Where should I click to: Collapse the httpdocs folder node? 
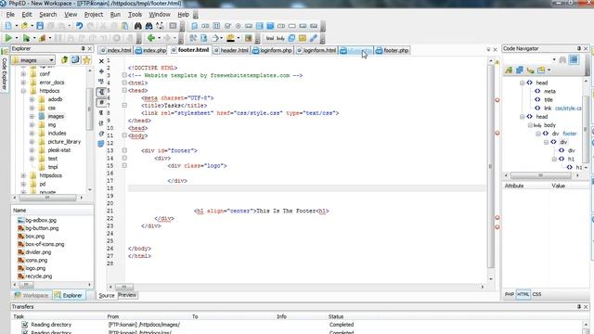point(23,91)
